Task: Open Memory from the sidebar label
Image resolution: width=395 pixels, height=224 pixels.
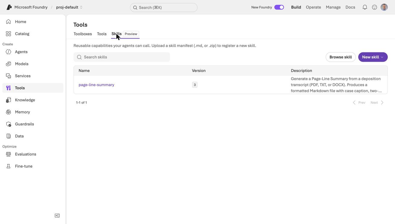Action: 23,112
